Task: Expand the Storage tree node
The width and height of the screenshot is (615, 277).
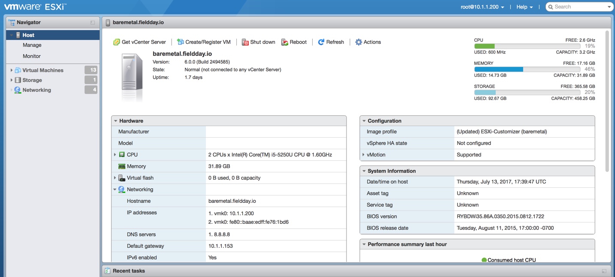Action: (11, 80)
